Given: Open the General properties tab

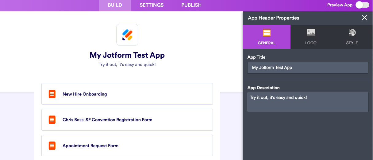Looking at the screenshot, I should tap(267, 37).
